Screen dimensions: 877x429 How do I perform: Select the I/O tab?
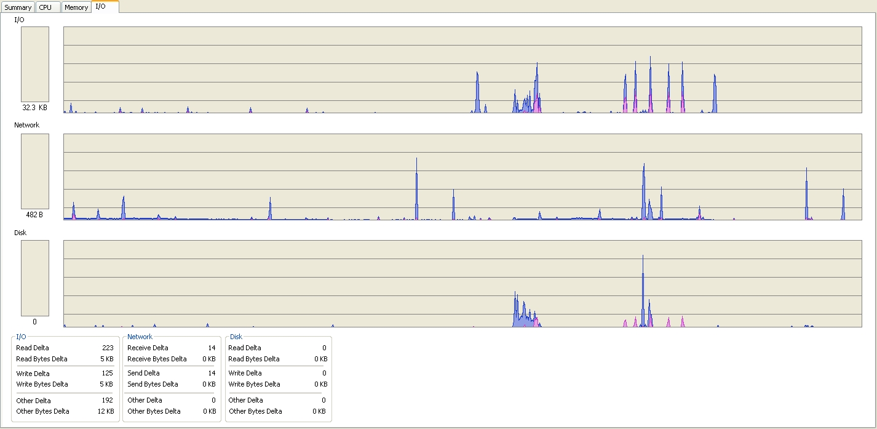[x=101, y=6]
